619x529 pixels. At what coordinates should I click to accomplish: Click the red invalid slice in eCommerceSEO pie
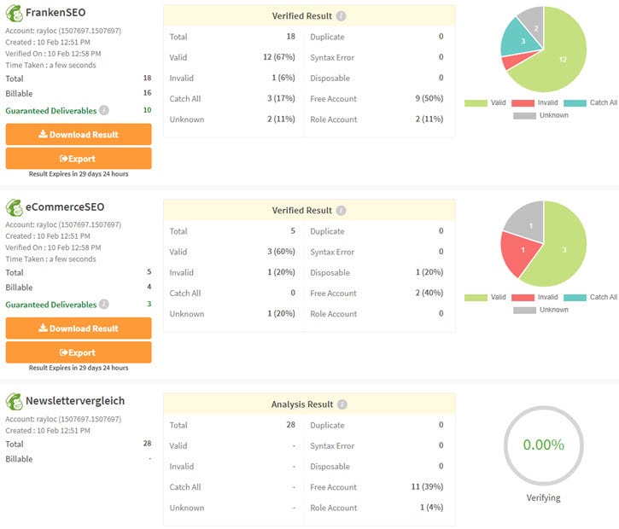(x=521, y=253)
